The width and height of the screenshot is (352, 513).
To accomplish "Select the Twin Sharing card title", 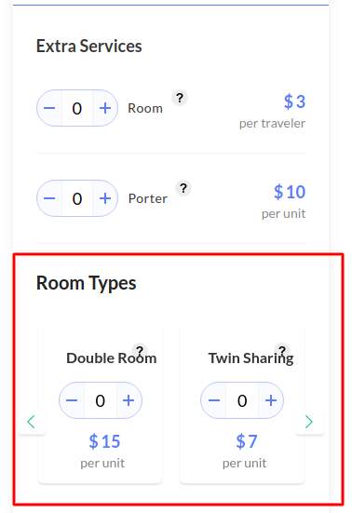I will pyautogui.click(x=250, y=358).
